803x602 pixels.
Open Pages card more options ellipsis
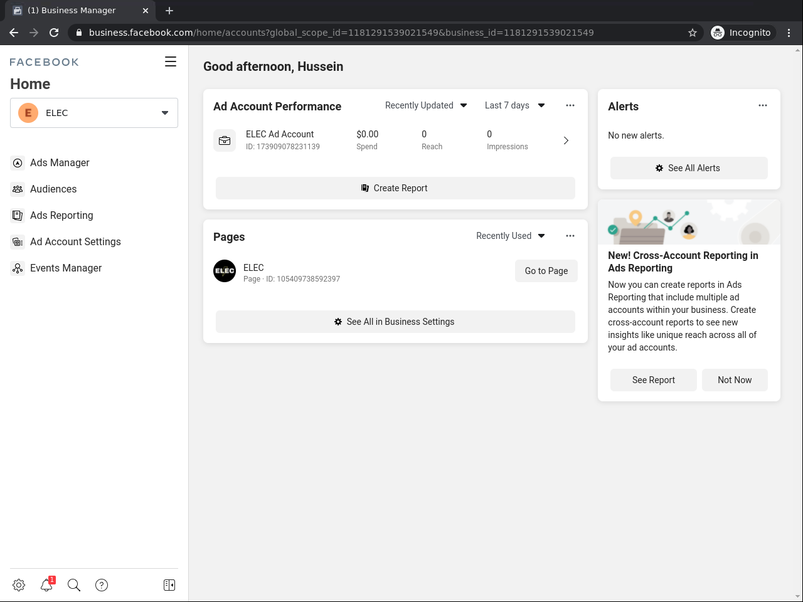[x=570, y=236]
